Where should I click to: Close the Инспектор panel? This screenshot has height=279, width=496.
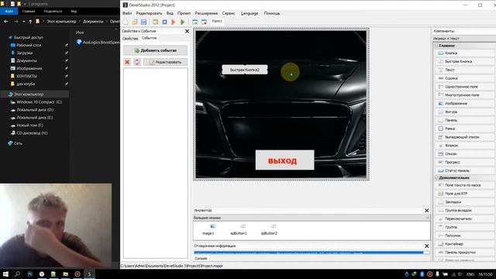click(x=427, y=210)
